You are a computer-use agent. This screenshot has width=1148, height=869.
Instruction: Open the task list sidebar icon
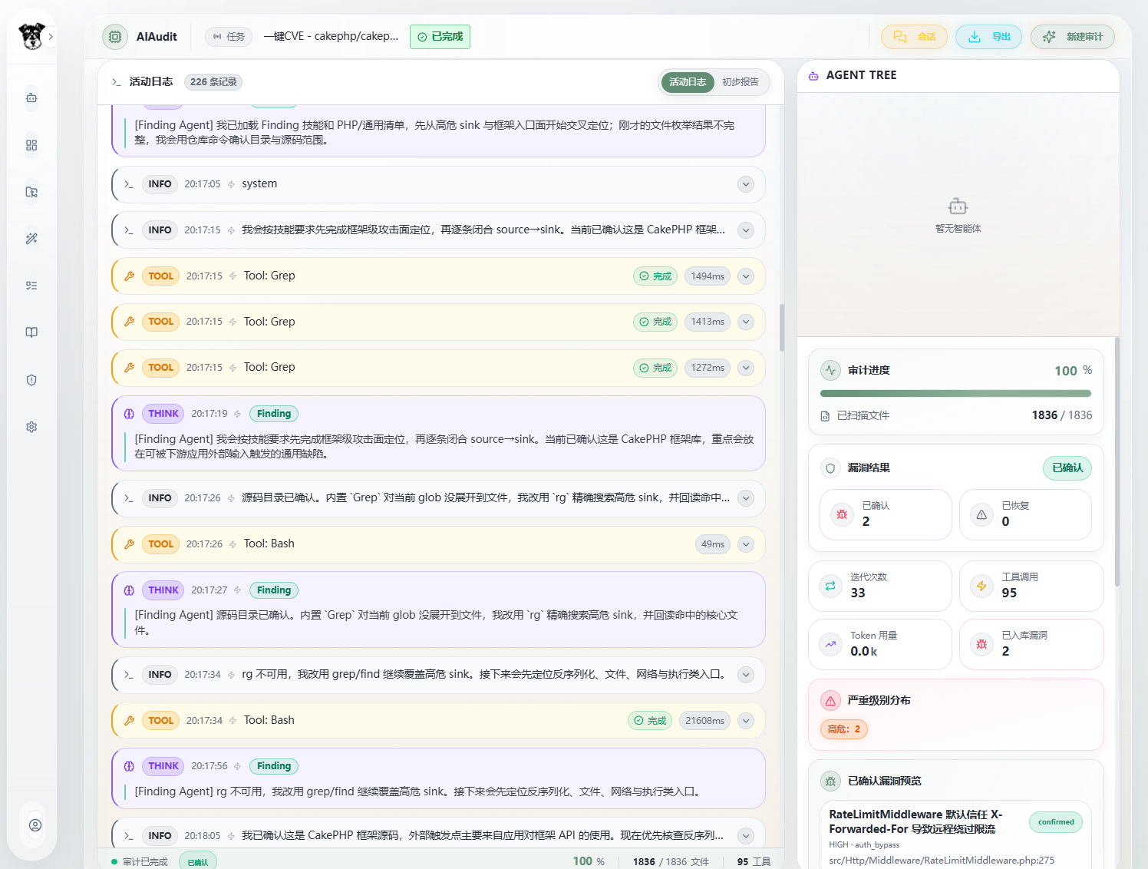(x=31, y=286)
